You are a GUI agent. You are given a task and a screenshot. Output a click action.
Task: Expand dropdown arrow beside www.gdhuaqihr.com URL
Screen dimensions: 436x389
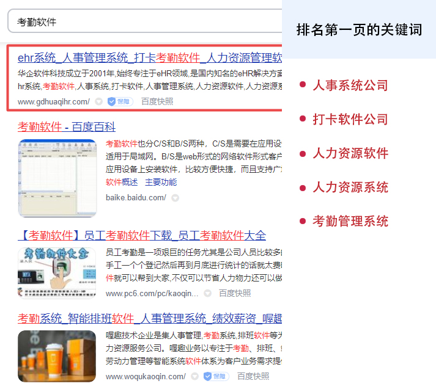click(x=99, y=102)
